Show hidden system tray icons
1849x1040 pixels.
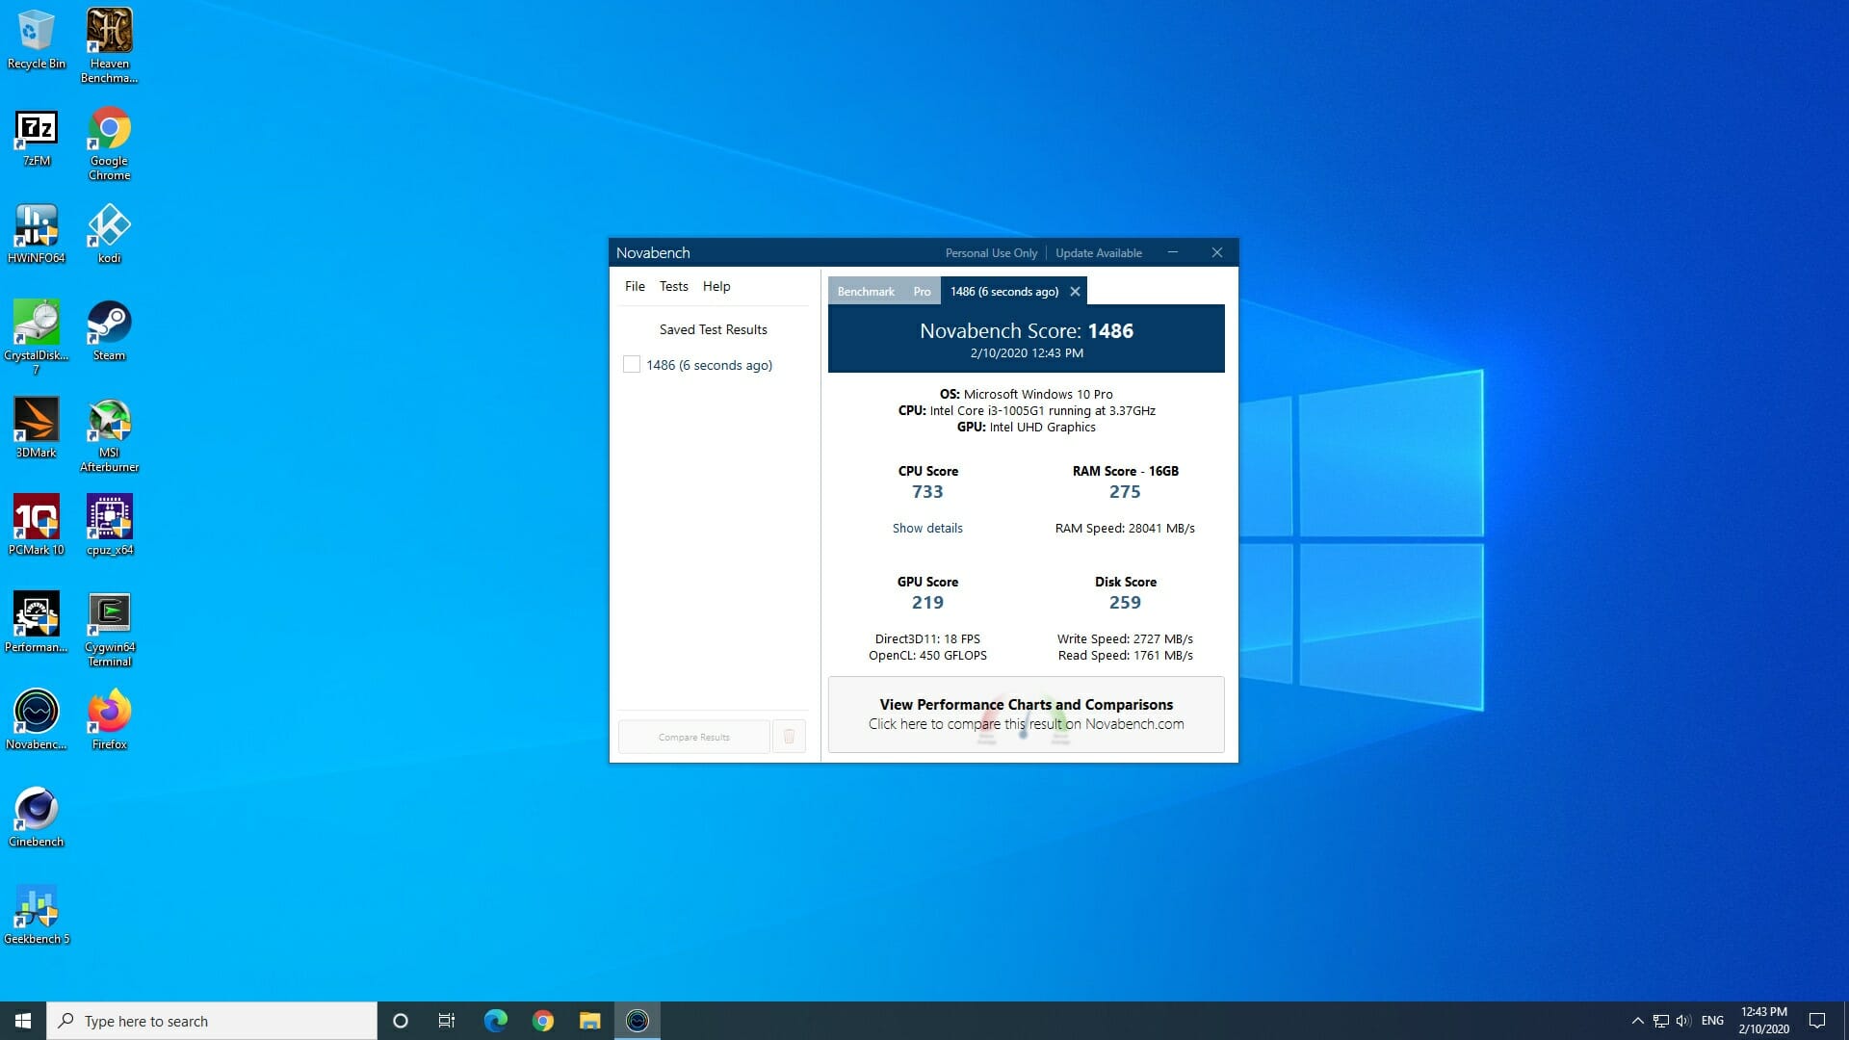pos(1637,1021)
